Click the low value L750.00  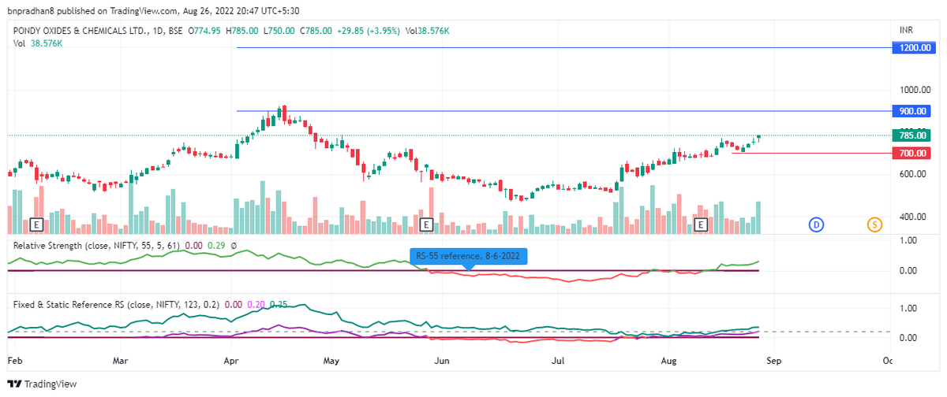[279, 31]
